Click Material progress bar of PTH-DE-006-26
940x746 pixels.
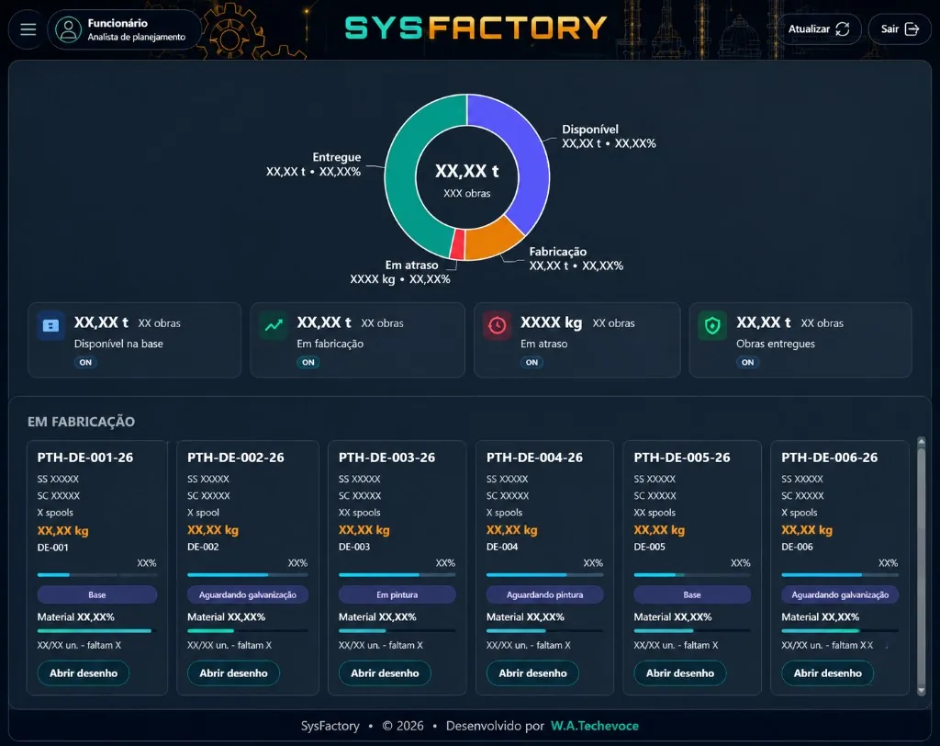tap(840, 631)
